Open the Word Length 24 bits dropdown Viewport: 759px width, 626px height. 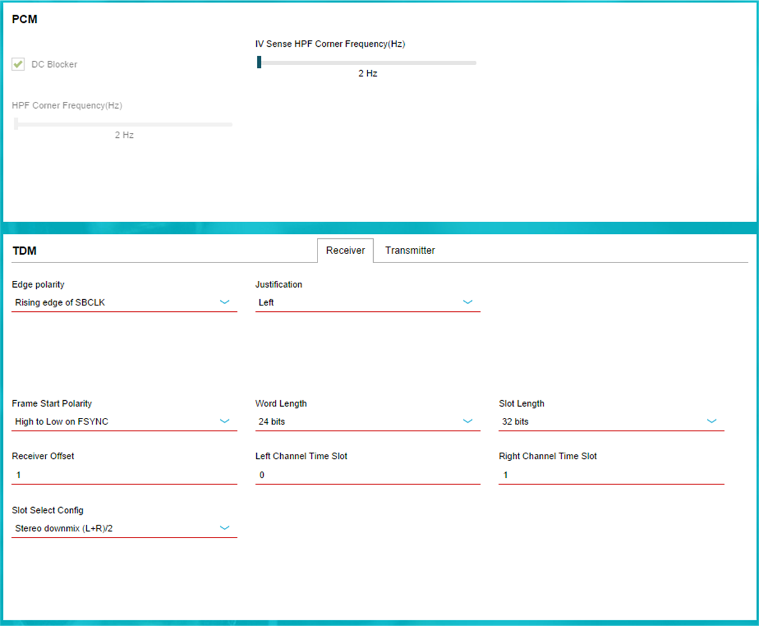tap(367, 422)
